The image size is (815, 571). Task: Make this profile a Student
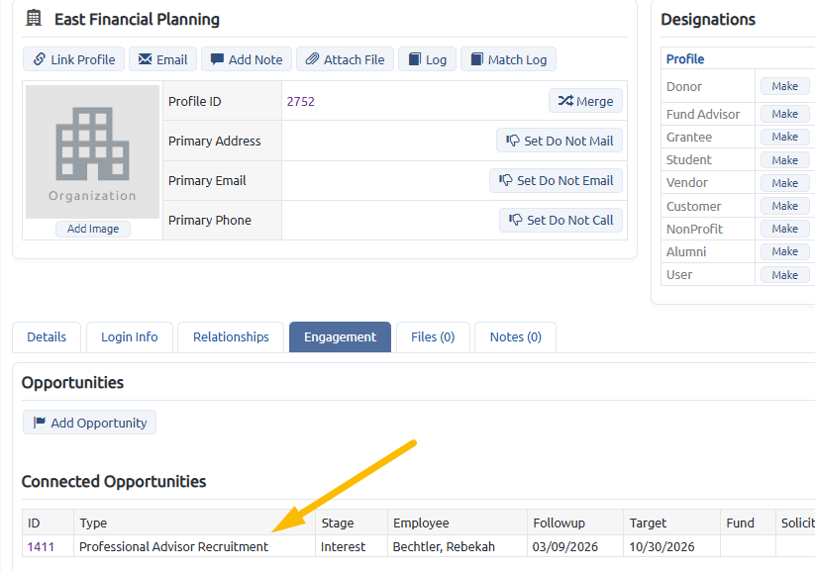point(784,160)
